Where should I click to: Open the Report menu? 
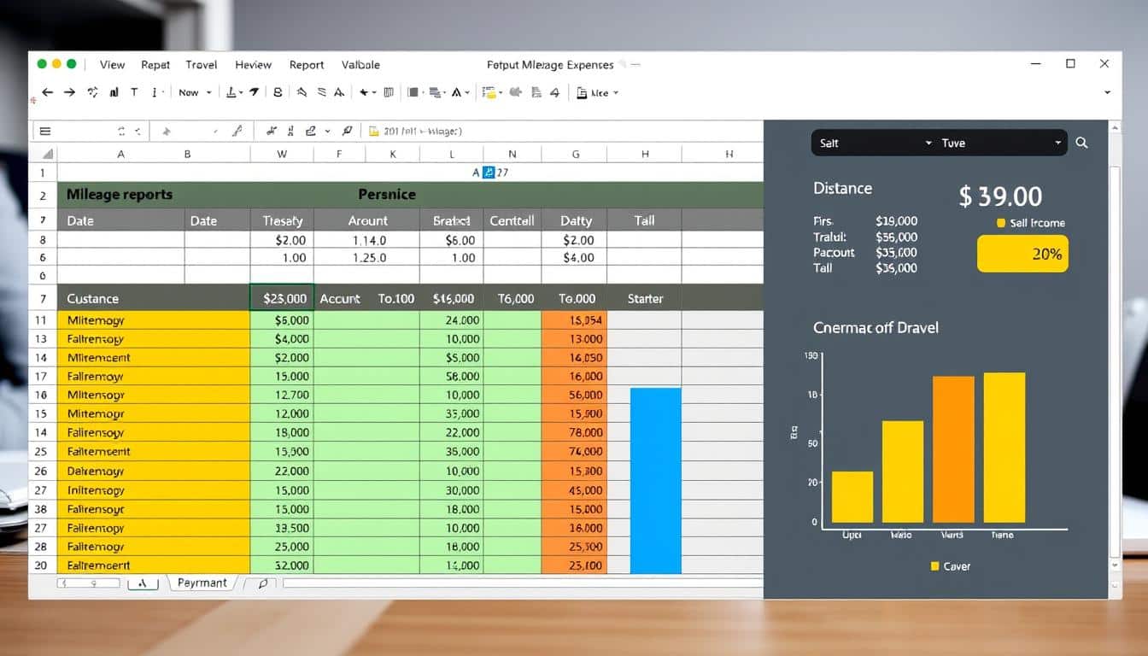(307, 65)
